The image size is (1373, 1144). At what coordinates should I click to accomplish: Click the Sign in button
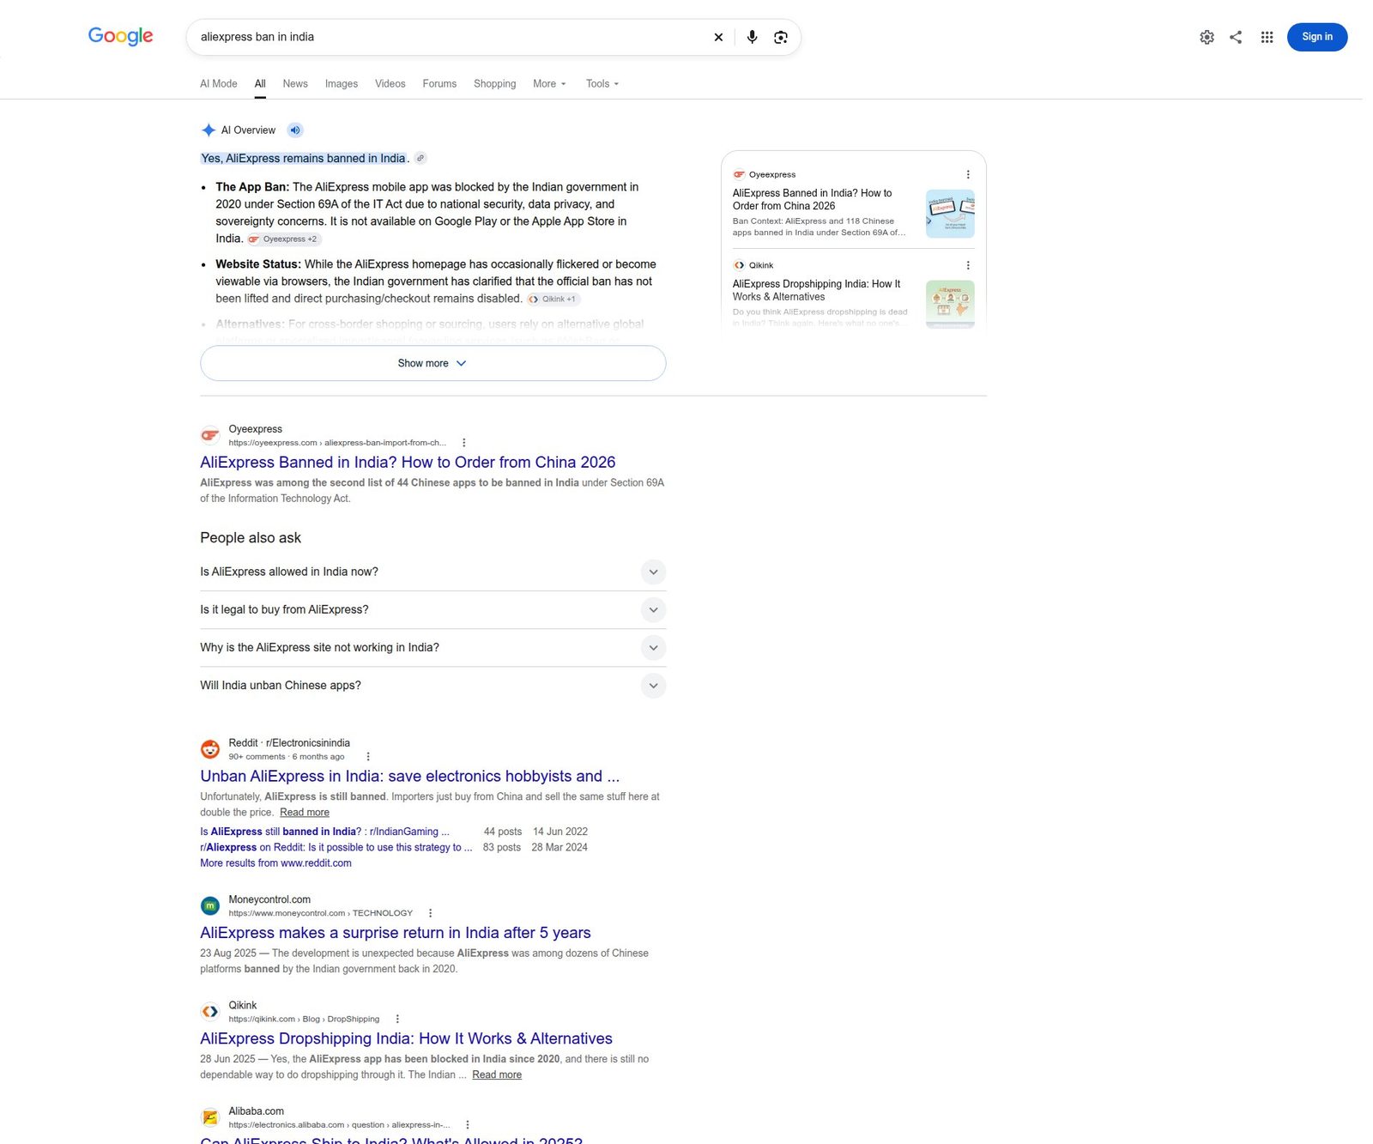click(x=1316, y=37)
